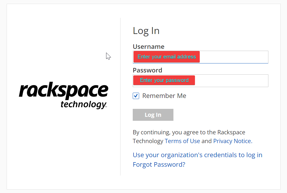This screenshot has width=287, height=193.
Task: Open the Forgot Password? link
Action: tap(159, 165)
